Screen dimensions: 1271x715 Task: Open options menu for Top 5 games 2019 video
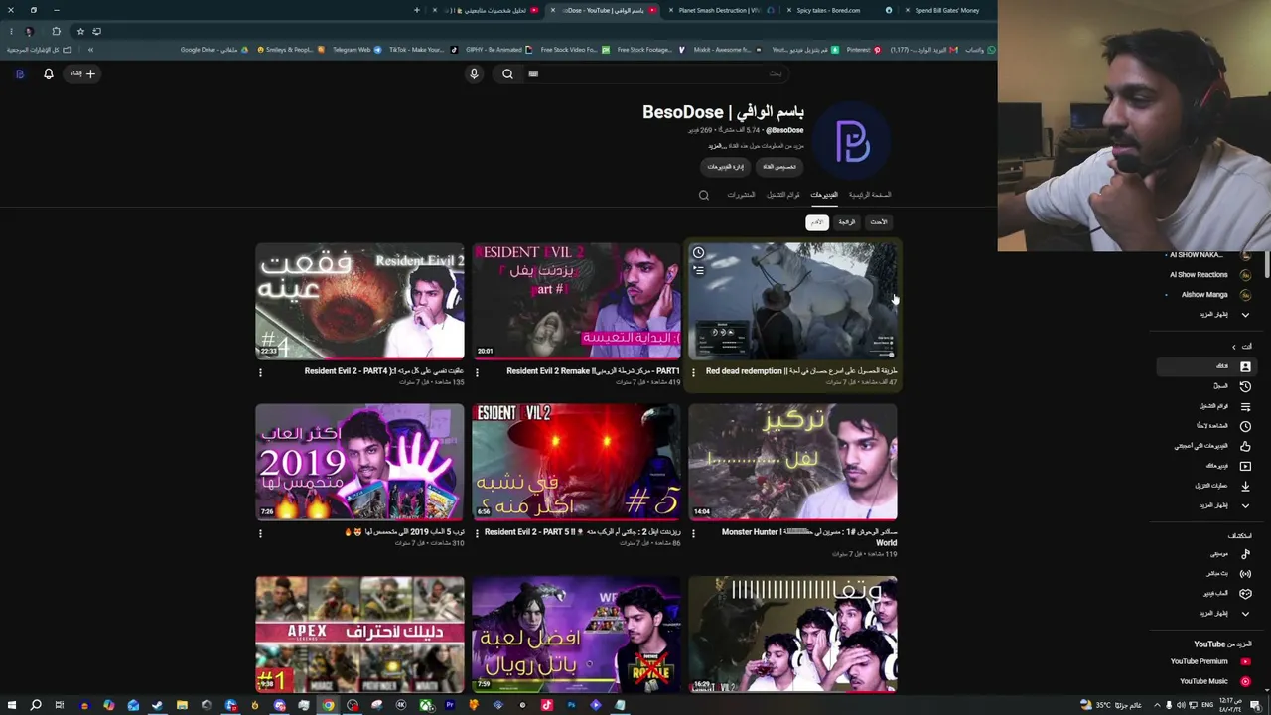(260, 533)
